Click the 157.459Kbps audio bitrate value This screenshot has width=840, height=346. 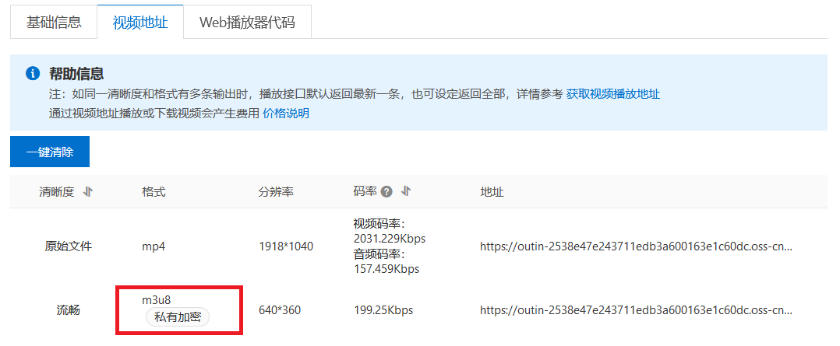pyautogui.click(x=386, y=269)
